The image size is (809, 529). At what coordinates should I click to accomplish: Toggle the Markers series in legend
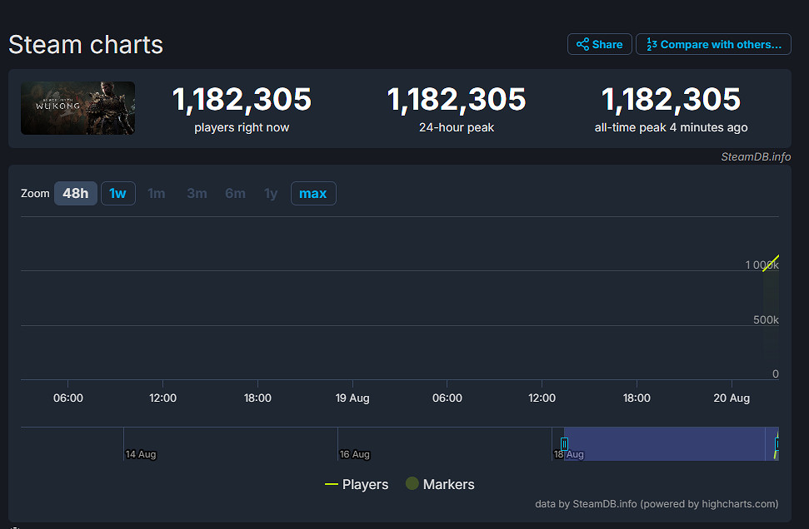[439, 484]
